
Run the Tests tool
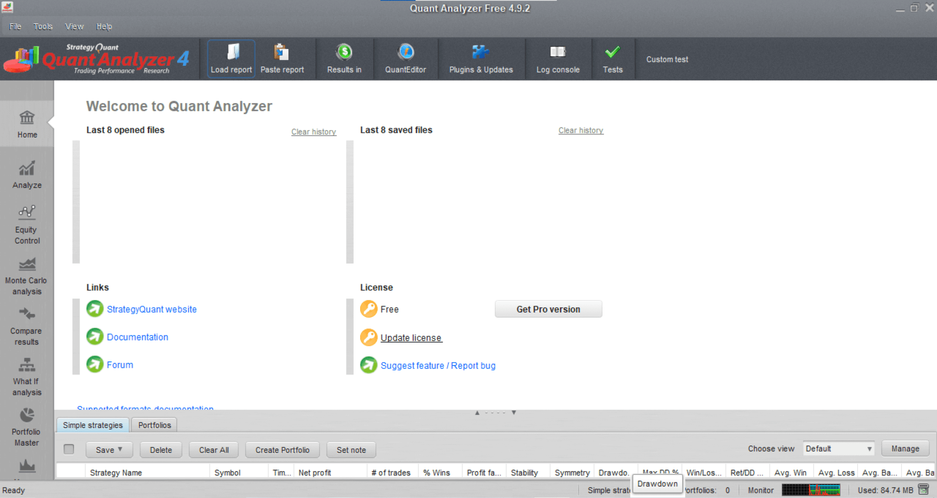tap(613, 58)
